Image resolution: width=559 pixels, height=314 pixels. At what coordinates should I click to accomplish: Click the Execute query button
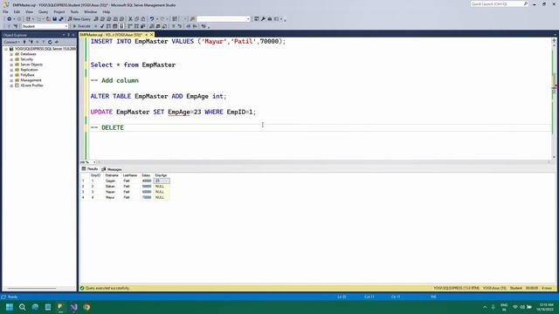[x=82, y=26]
